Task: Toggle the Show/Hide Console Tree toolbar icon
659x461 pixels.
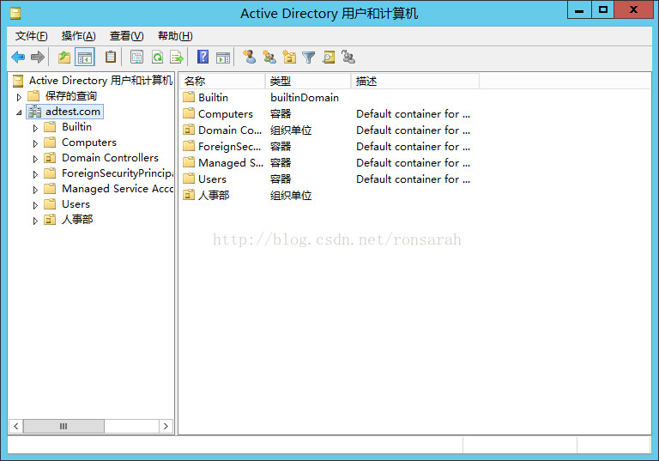Action: coord(84,57)
